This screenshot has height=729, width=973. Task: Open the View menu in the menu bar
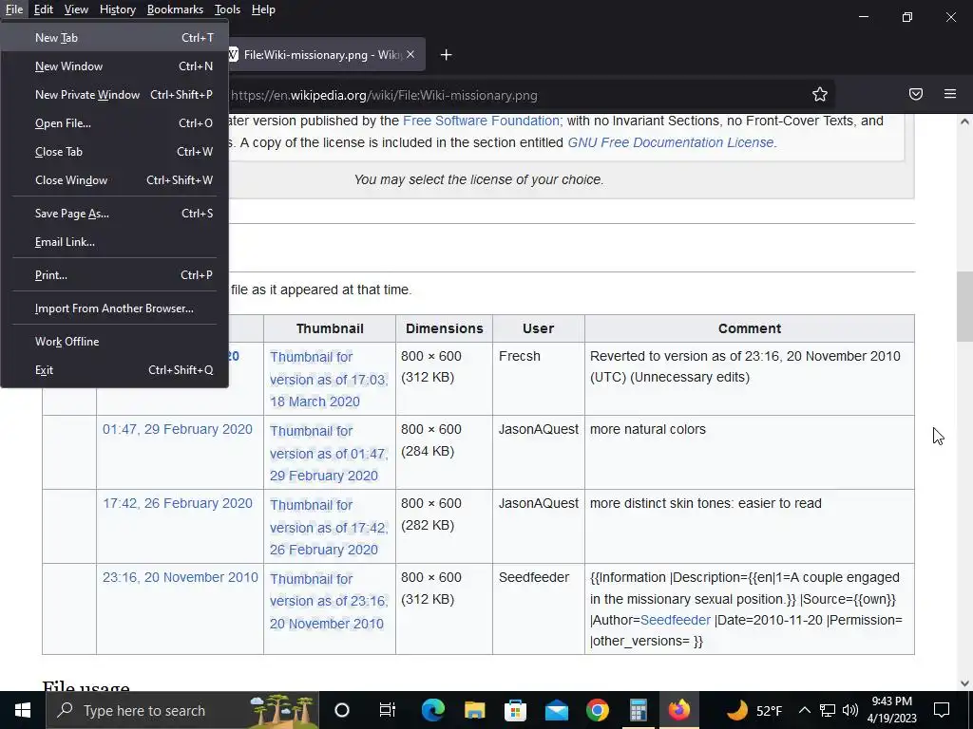(x=76, y=9)
